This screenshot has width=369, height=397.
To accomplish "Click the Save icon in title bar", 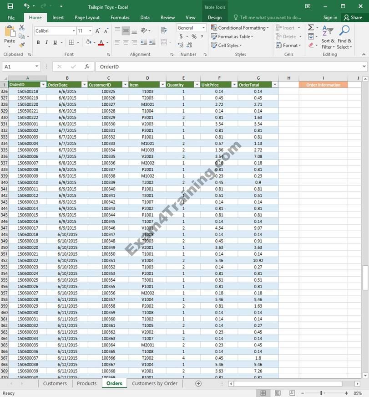I will 10,6.
